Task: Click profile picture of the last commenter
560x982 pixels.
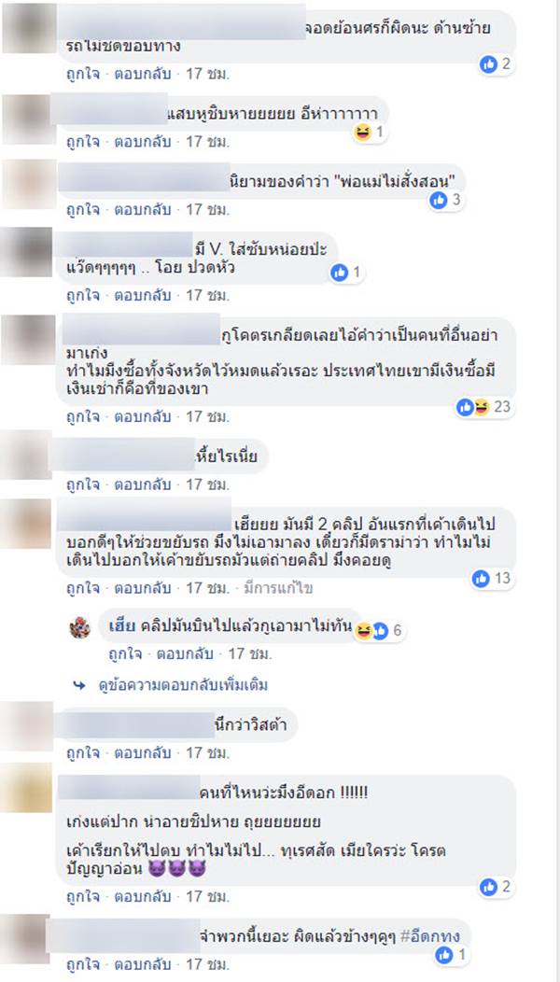Action: point(26,939)
